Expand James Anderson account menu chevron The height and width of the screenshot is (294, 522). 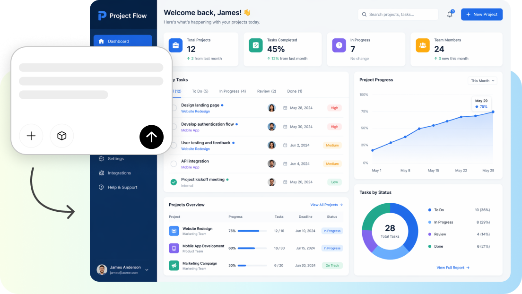147,270
